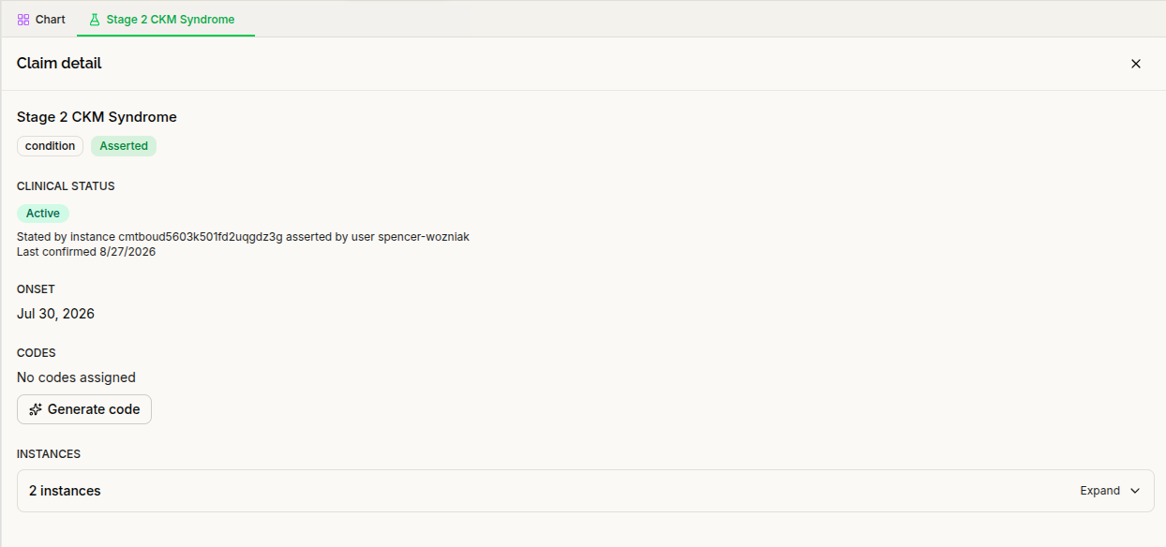The width and height of the screenshot is (1166, 547).
Task: Click the Claim detail heading
Action: pyautogui.click(x=59, y=64)
